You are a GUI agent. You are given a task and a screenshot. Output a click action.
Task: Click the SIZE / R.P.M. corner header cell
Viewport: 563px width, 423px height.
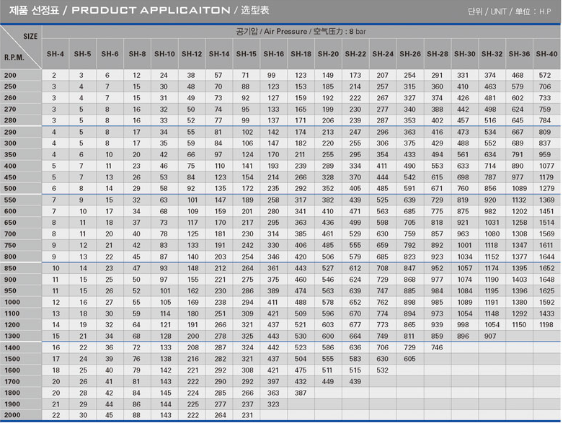(x=21, y=46)
